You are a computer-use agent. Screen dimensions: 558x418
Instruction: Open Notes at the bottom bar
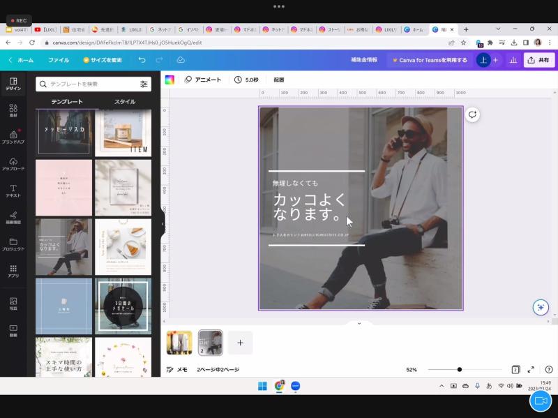point(177,370)
